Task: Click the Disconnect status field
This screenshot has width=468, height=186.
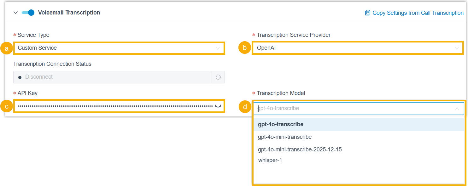Action: tap(113, 77)
